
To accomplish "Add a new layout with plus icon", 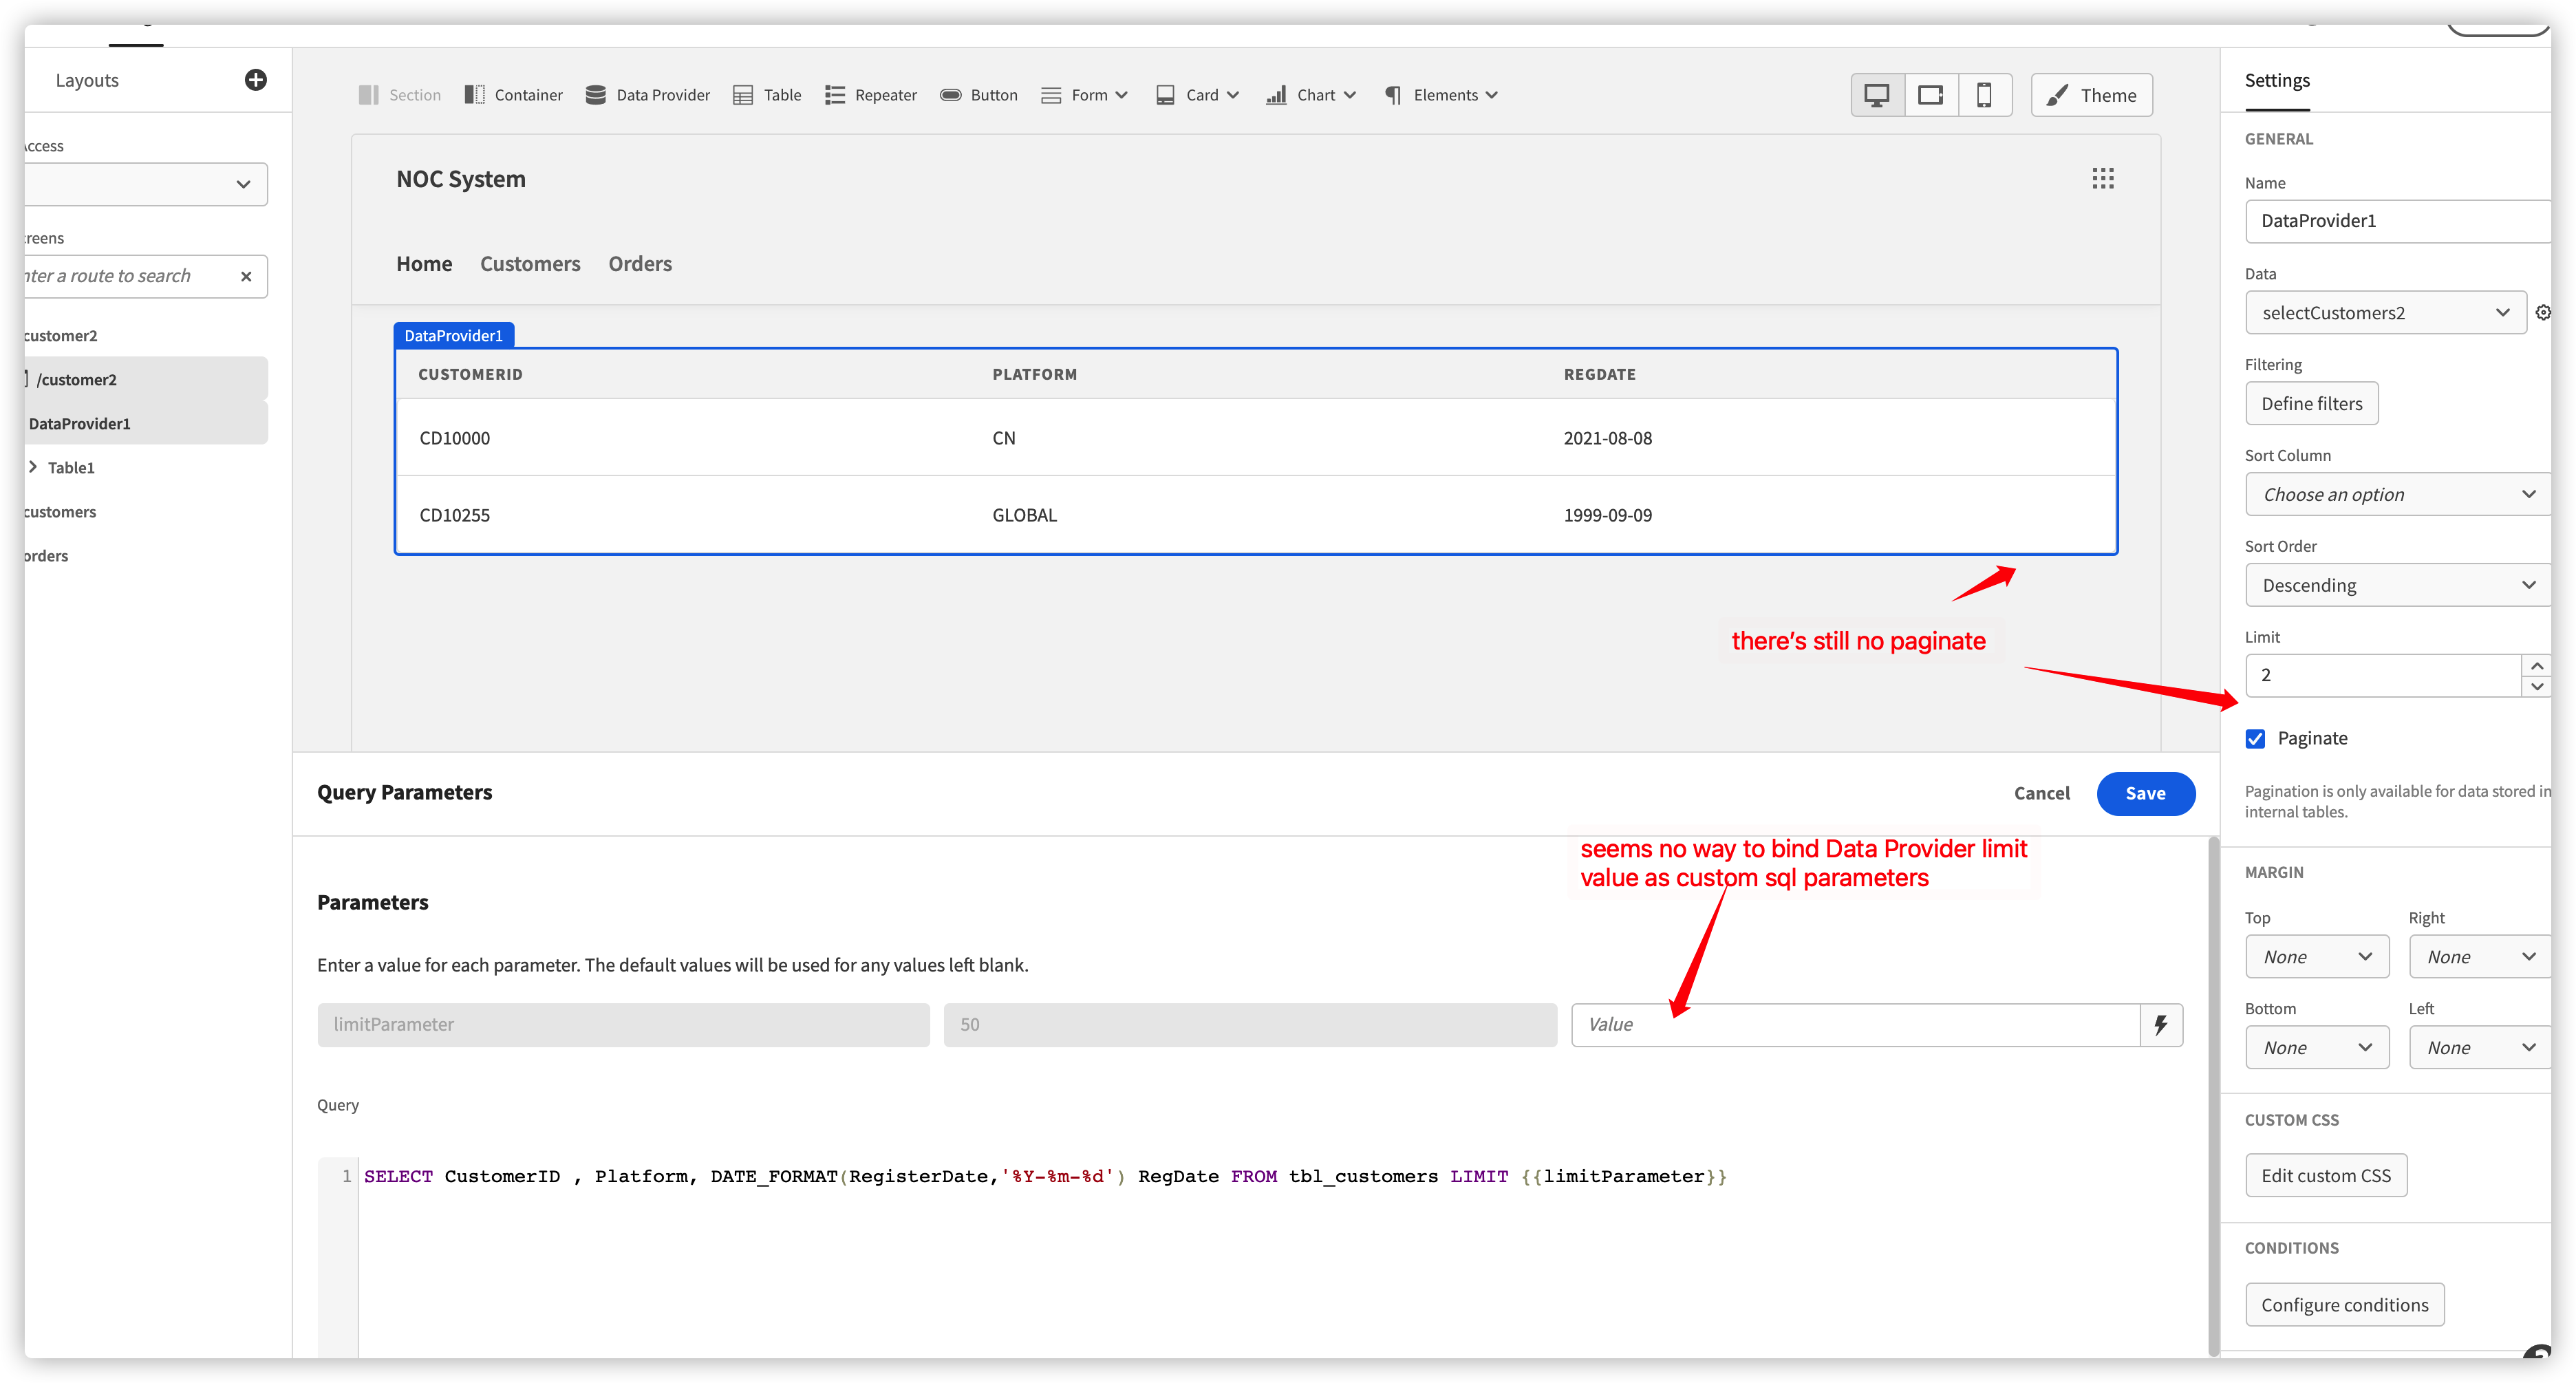I will tap(256, 79).
